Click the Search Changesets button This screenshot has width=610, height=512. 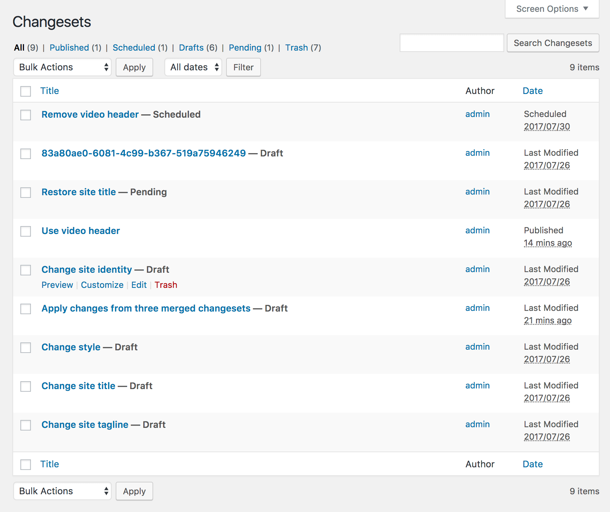coord(553,43)
